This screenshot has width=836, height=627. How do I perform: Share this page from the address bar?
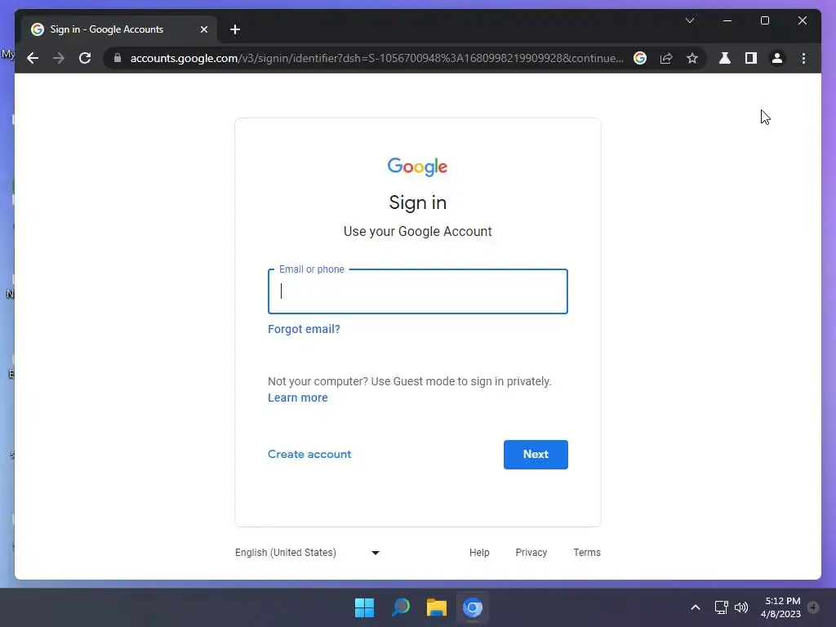pyautogui.click(x=666, y=58)
